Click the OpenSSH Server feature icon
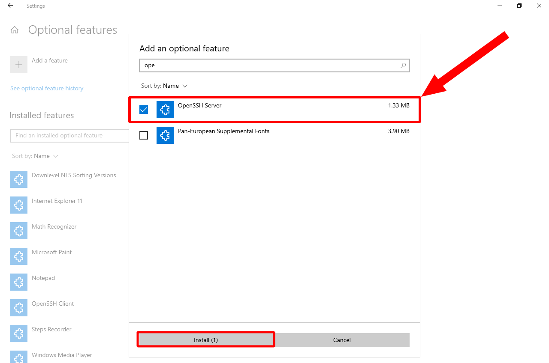Image resolution: width=549 pixels, height=363 pixels. pos(165,110)
